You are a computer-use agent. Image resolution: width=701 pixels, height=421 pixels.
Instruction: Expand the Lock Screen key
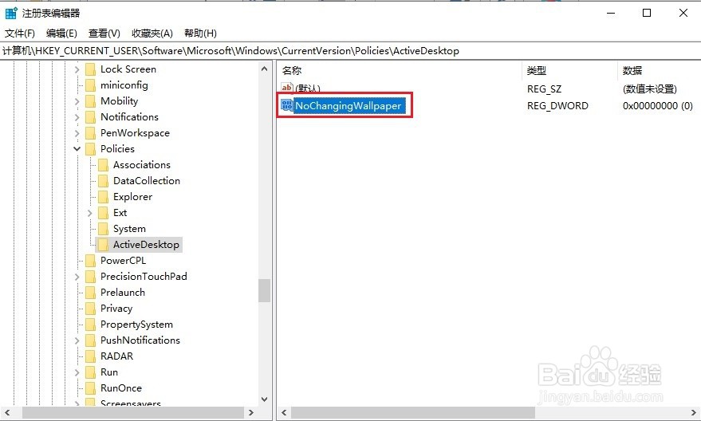pos(77,69)
